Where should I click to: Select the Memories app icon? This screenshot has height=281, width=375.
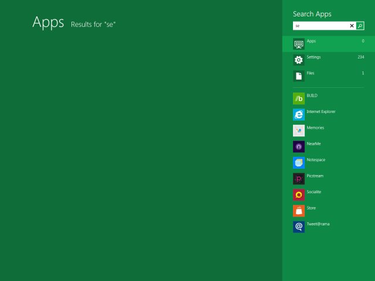tap(299, 131)
